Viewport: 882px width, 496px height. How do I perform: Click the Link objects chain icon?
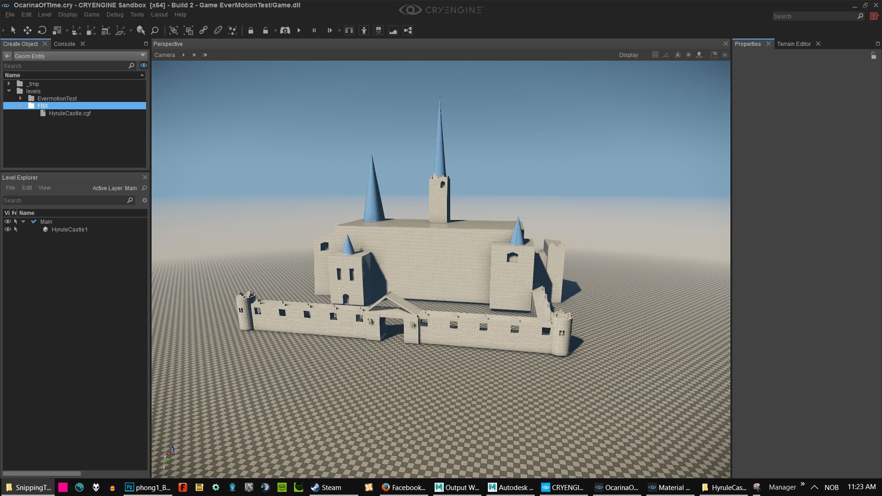(x=203, y=30)
